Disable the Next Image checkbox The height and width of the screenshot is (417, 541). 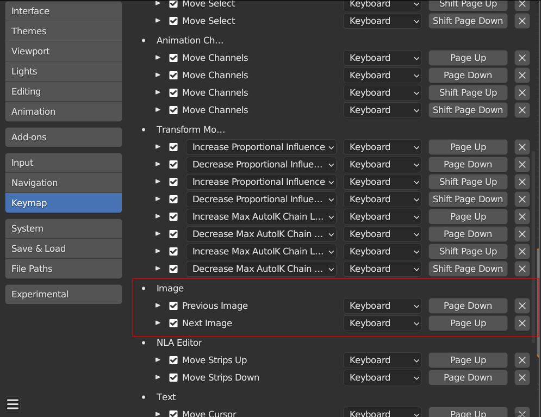click(x=173, y=323)
